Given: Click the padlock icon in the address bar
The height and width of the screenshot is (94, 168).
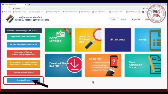Looking at the screenshot, I should coord(14,8).
